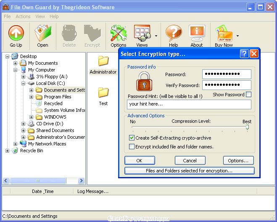The image size is (277, 222).
Task: Click Cancel in the encryption dialog
Action: tap(190, 161)
